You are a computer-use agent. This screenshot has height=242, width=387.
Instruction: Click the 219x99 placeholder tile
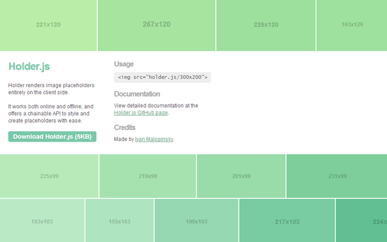(x=148, y=176)
